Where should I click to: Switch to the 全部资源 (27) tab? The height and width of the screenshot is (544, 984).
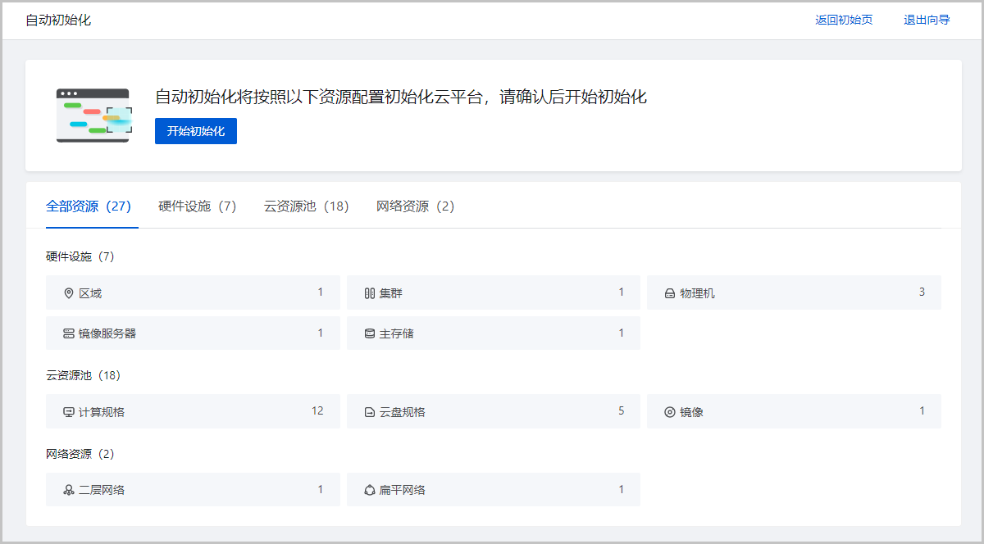[x=89, y=206]
